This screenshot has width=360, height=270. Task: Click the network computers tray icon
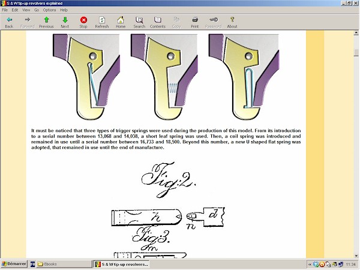pos(341,265)
